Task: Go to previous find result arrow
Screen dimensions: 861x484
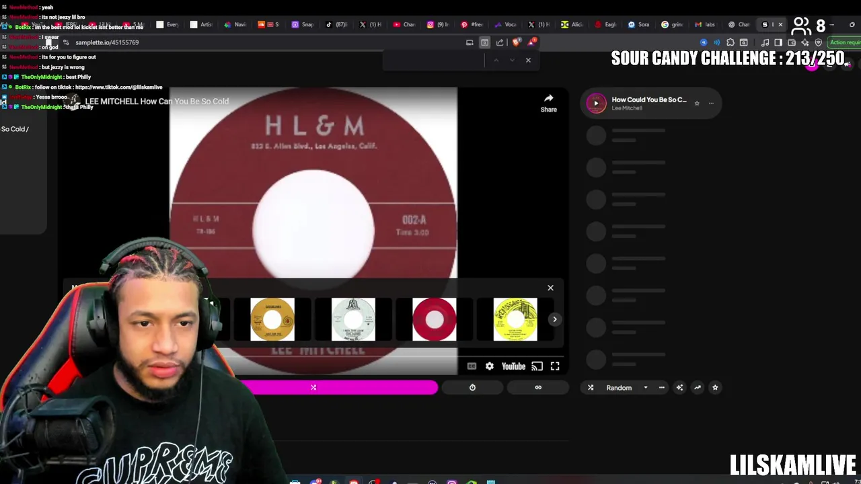Action: (496, 61)
